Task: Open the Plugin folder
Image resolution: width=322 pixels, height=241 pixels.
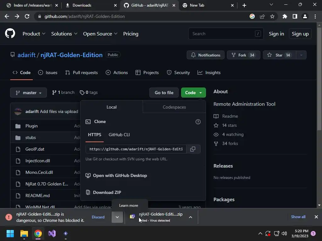Action: tap(31, 126)
